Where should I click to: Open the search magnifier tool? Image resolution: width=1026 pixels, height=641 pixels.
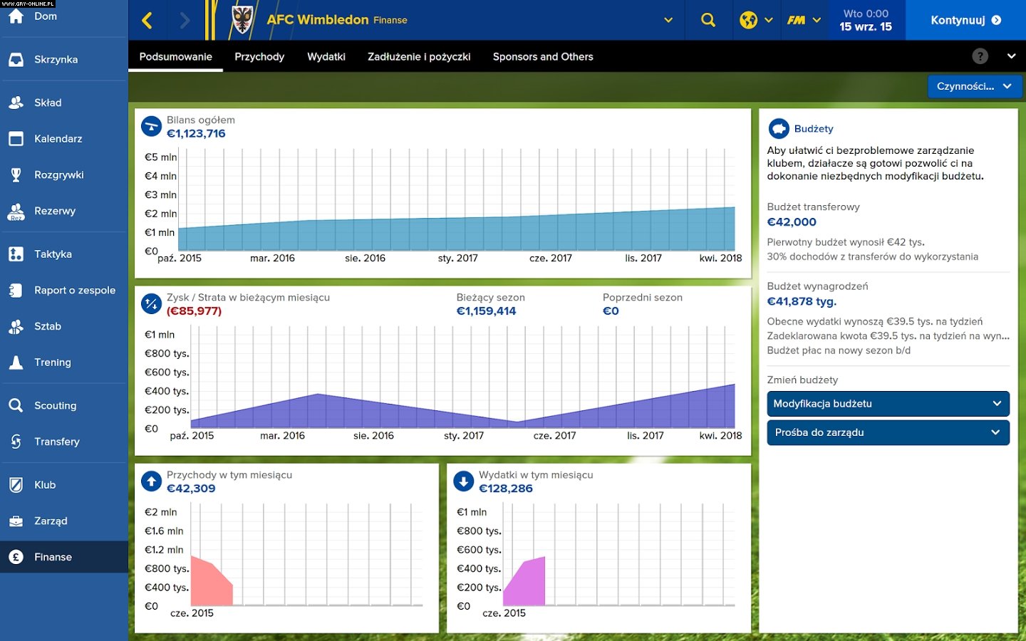point(708,20)
